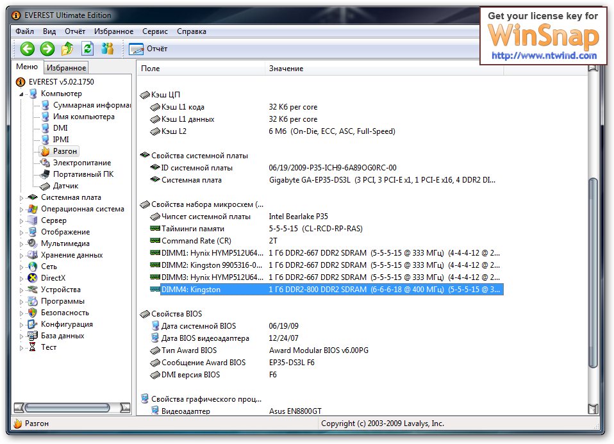Click the Хранение данных storage icon

33,255
